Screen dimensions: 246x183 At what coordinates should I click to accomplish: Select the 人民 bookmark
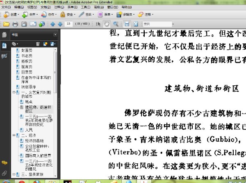point(29,130)
